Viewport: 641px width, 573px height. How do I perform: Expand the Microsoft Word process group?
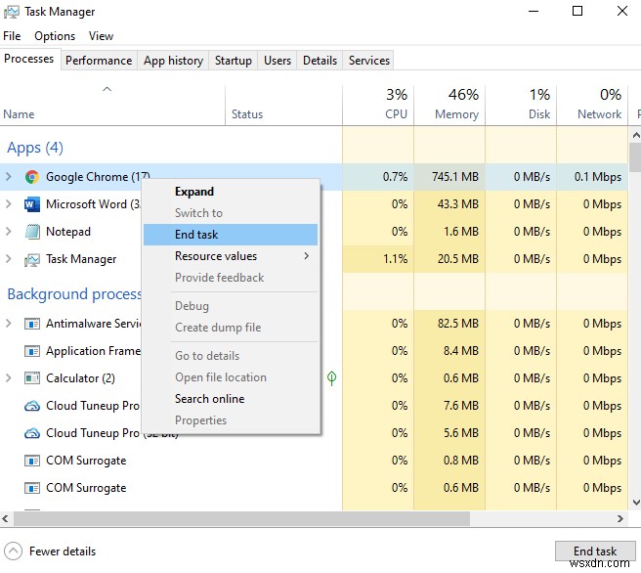8,204
